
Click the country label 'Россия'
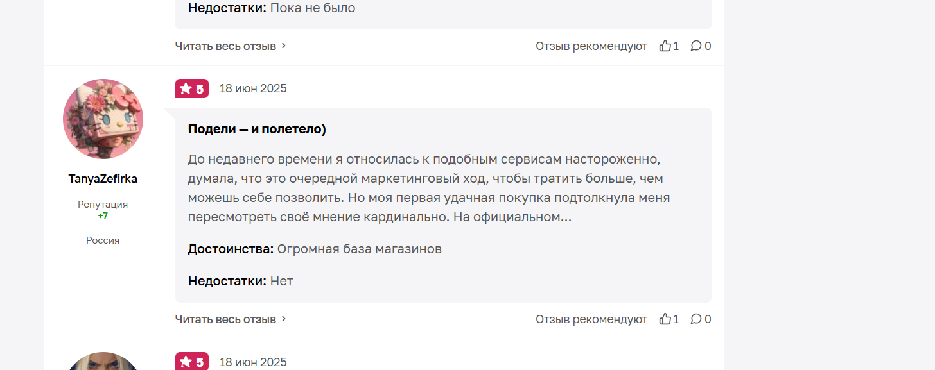(103, 240)
